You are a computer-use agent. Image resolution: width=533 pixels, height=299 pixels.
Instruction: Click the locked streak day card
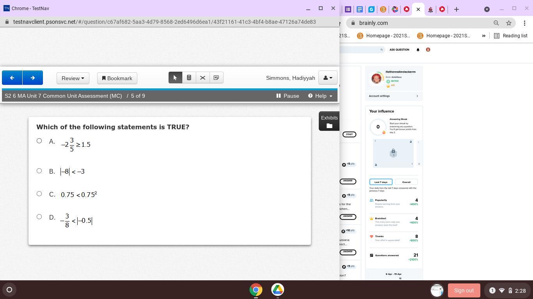click(393, 153)
